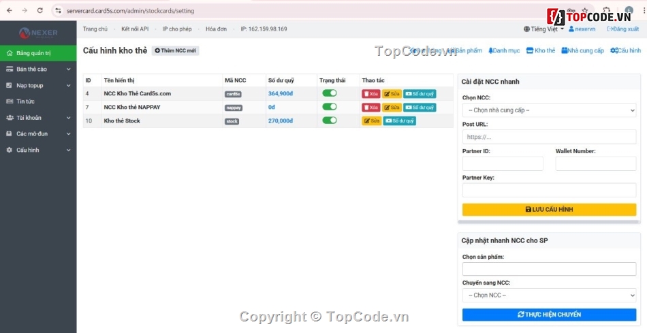Click Số dư quỹ column header
The width and height of the screenshot is (647, 333).
point(281,80)
